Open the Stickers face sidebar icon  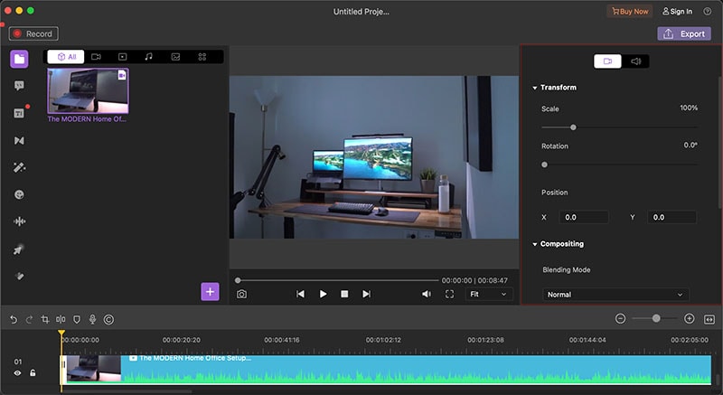[x=19, y=194]
